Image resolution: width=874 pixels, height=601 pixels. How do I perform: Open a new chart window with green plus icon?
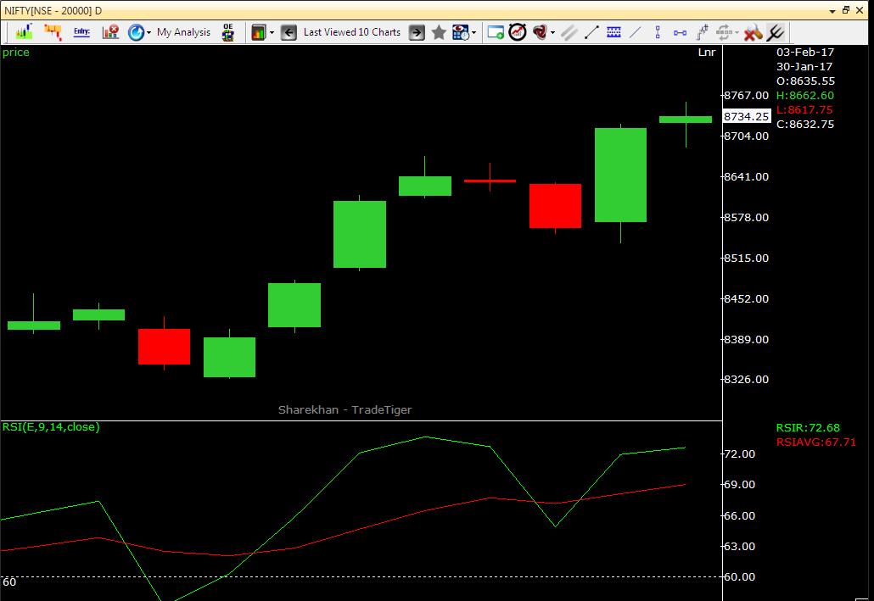tap(495, 31)
